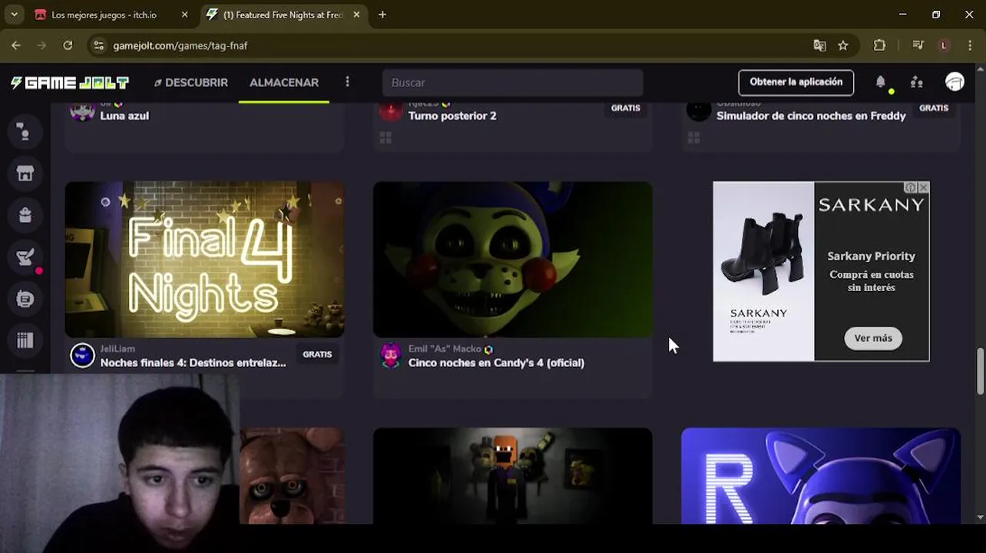Click the address bar URL

pyautogui.click(x=180, y=45)
